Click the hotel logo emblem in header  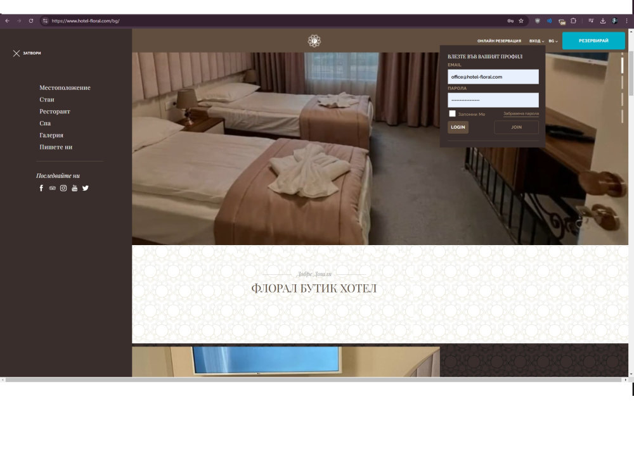tap(314, 41)
